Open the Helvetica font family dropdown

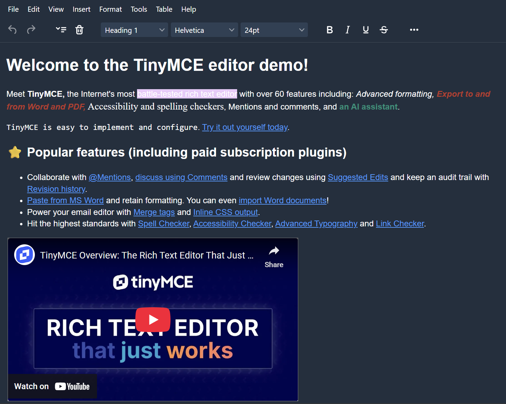pyautogui.click(x=204, y=30)
